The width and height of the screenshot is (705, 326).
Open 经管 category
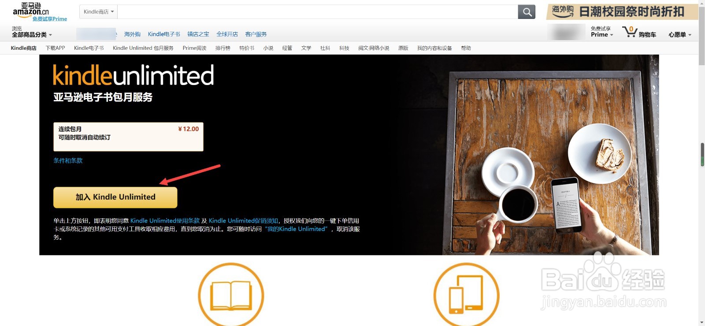[287, 48]
